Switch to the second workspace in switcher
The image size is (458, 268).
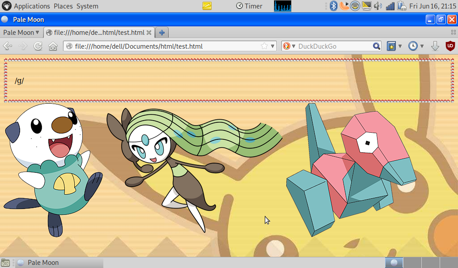tap(412, 263)
